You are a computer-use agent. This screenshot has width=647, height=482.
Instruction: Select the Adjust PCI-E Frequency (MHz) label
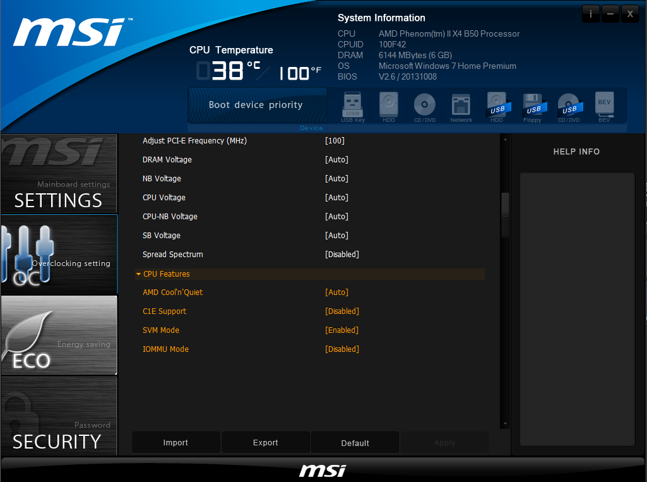click(x=195, y=141)
